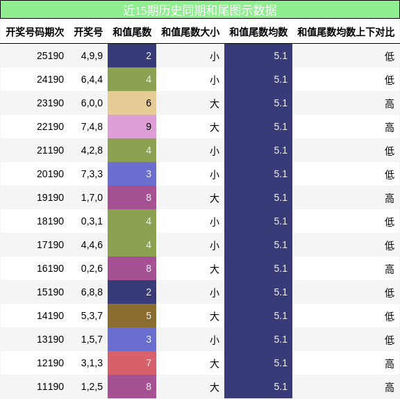This screenshot has width=400, height=399.
Task: Click the green tail cell in row 17190
Action: [132, 245]
